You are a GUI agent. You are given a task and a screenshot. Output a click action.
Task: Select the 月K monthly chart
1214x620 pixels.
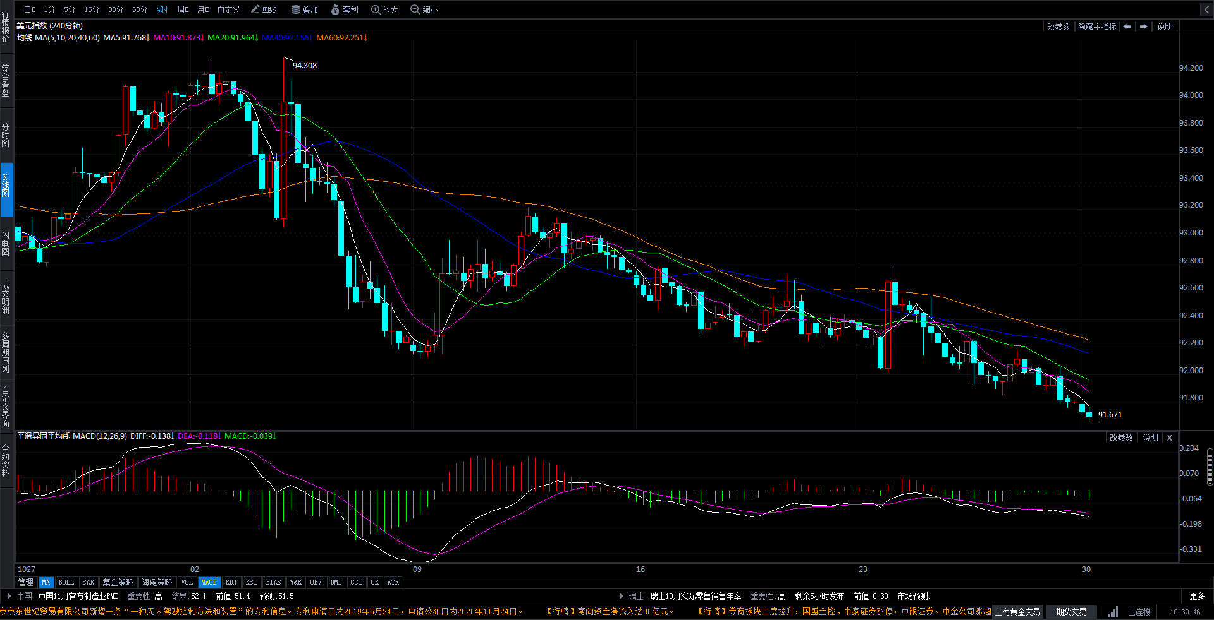coord(203,9)
